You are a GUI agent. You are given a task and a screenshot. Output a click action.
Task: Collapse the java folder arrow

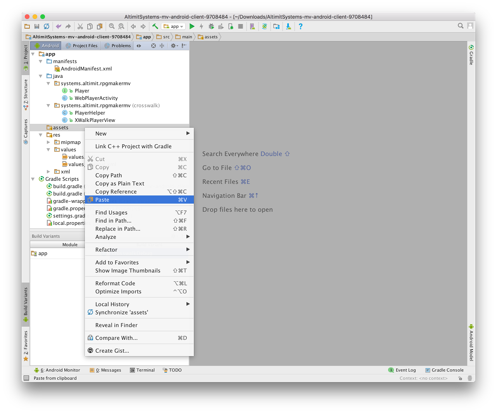[41, 76]
